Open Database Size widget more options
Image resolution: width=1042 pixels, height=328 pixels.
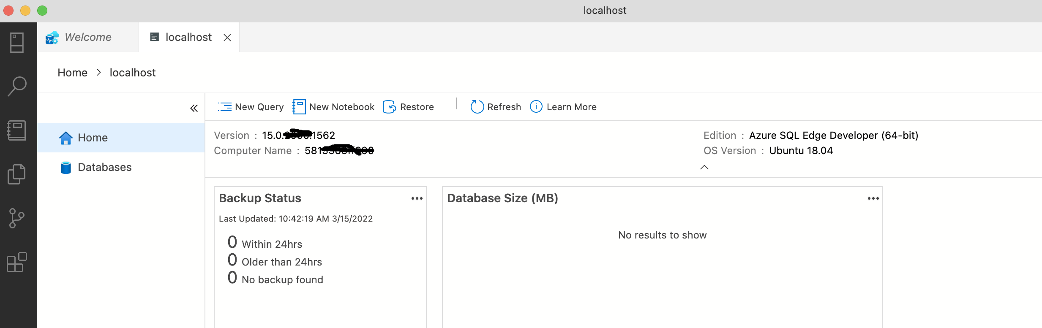point(873,198)
